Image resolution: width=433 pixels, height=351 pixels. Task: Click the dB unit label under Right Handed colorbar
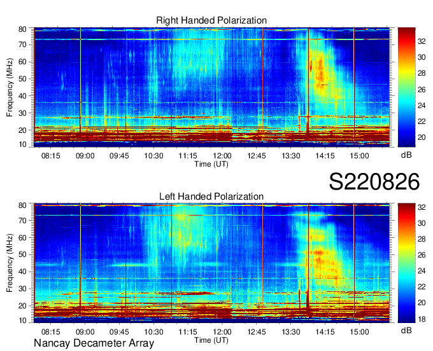click(x=406, y=155)
